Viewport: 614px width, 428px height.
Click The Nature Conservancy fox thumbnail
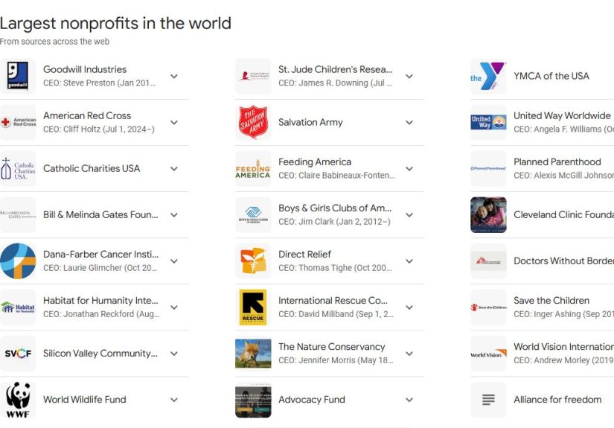pos(253,354)
